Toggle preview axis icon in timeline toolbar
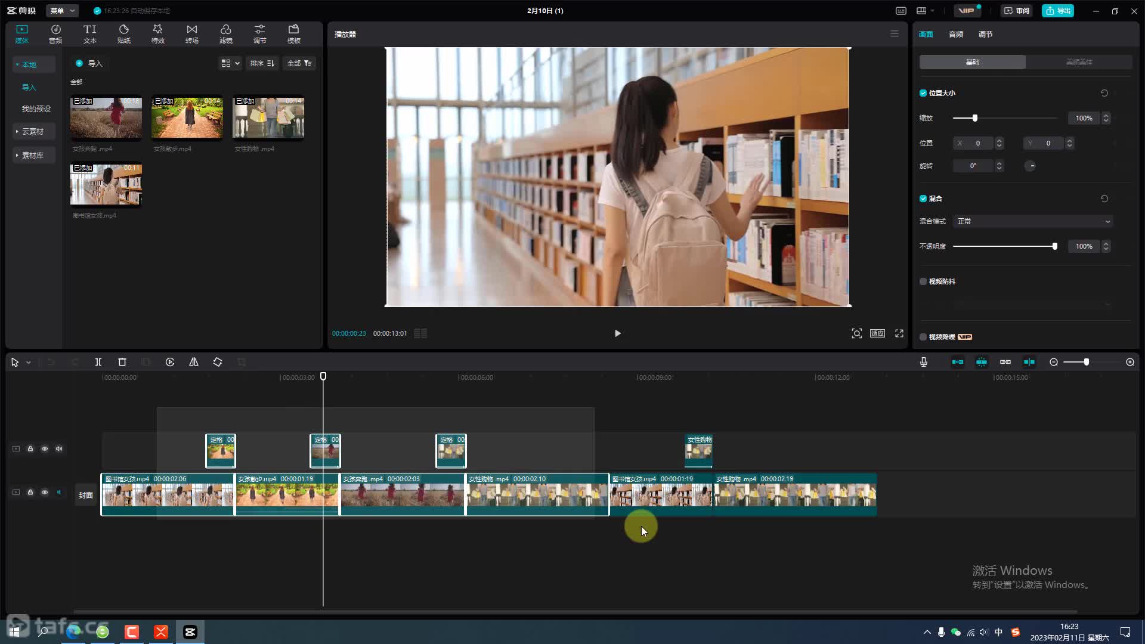This screenshot has height=644, width=1145. tap(1029, 362)
